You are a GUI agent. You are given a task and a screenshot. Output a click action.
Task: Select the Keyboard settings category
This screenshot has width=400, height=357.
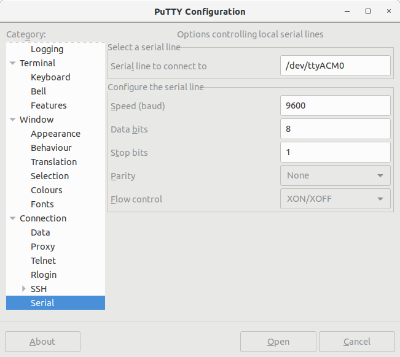click(50, 77)
